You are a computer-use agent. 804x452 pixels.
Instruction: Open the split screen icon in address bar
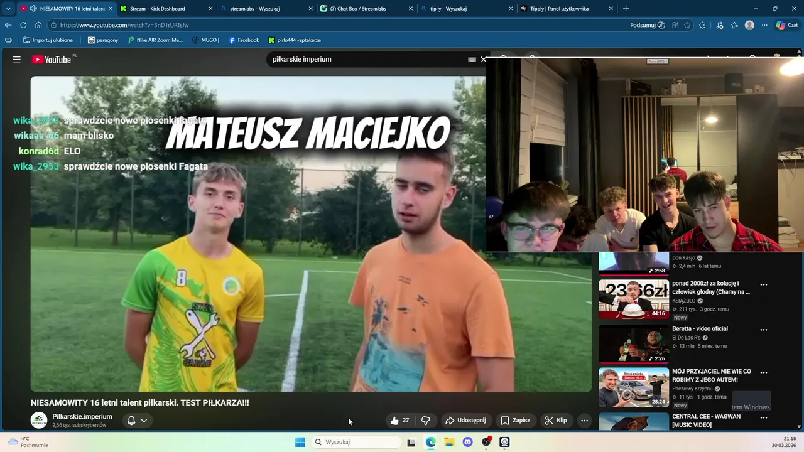coord(675,25)
